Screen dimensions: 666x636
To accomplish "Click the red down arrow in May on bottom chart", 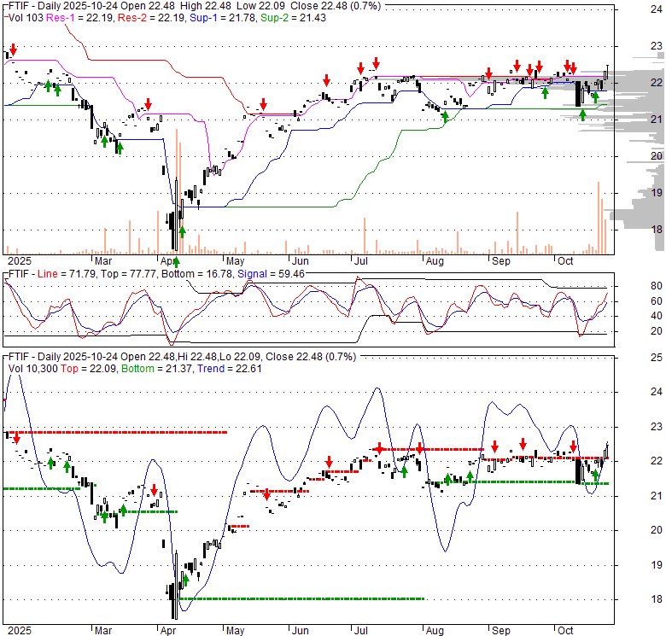I will point(266,494).
